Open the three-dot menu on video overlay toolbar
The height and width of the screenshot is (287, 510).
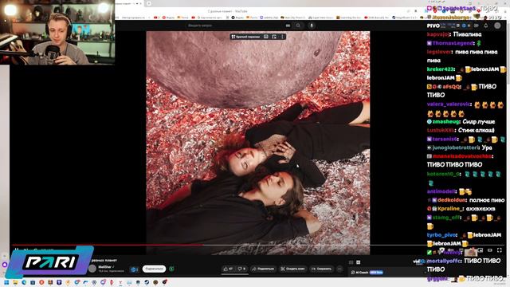[x=282, y=37]
